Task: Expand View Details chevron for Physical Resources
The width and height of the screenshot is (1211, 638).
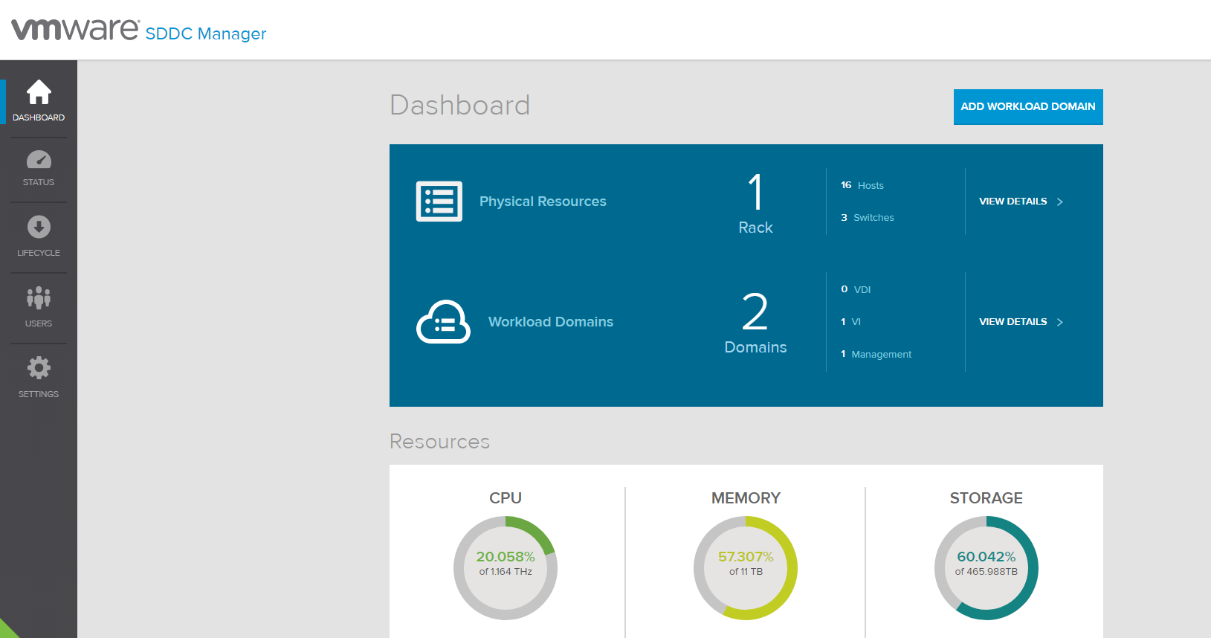Action: (1060, 202)
